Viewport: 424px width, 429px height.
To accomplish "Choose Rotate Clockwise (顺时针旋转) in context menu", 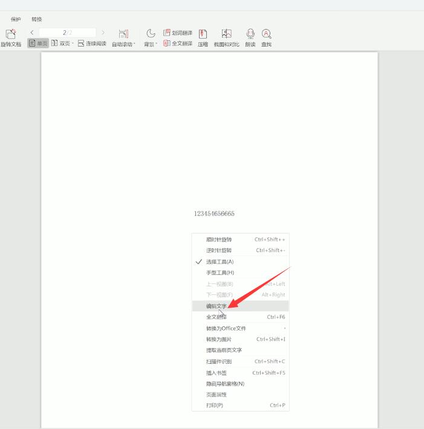I will 241,239.
